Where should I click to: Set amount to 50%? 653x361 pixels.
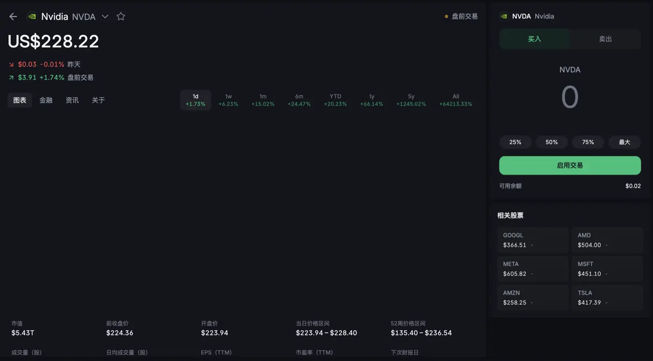coord(552,142)
